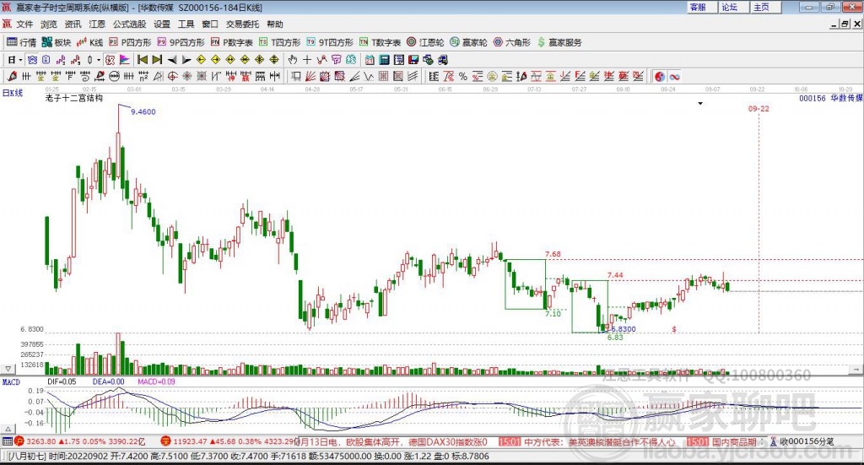Screen dimensions: 864x465
Task: Open the 资讯 menu
Action: (x=73, y=24)
